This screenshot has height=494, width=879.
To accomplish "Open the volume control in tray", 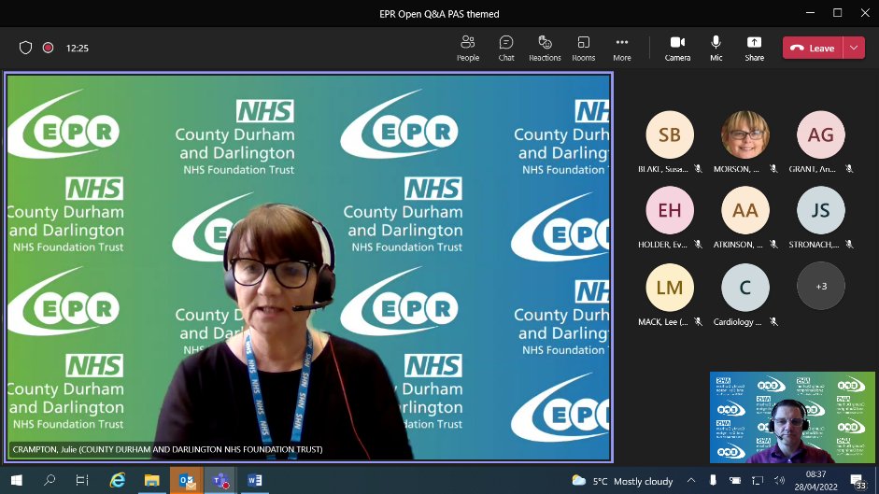I will [x=779, y=481].
